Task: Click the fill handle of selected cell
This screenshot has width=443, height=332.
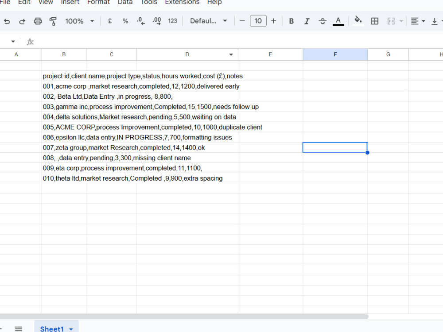Action: click(x=367, y=153)
